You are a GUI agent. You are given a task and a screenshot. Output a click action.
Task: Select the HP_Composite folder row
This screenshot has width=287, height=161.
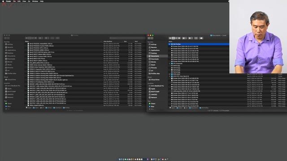point(199,64)
